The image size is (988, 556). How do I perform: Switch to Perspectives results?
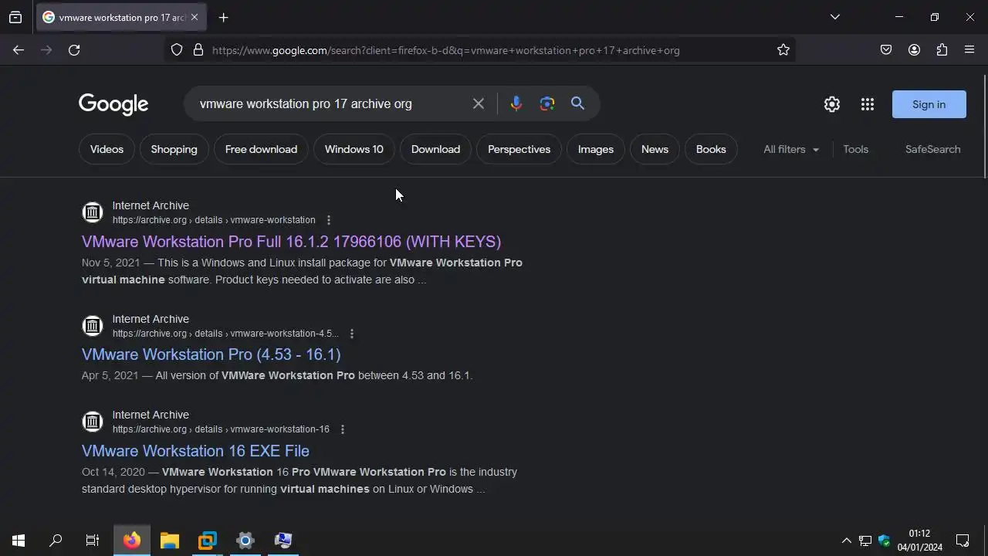pos(519,149)
